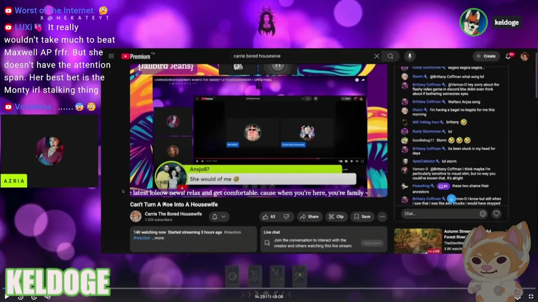Screen dimensions: 538x302
Task: Click the Clip button
Action: [x=336, y=216]
